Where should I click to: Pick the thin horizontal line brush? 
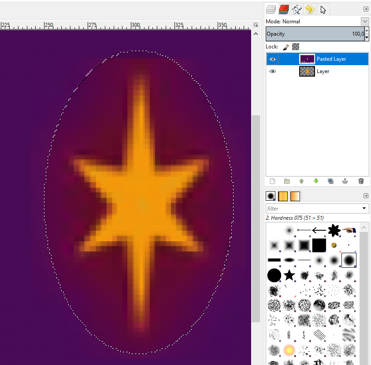tap(304, 260)
